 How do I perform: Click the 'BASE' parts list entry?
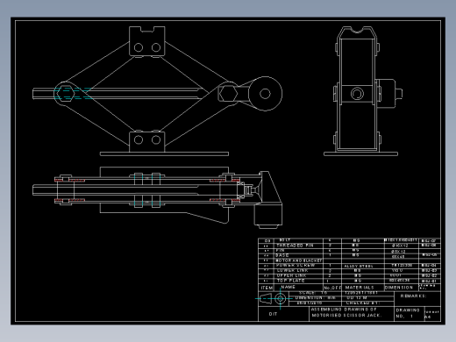[282, 255]
